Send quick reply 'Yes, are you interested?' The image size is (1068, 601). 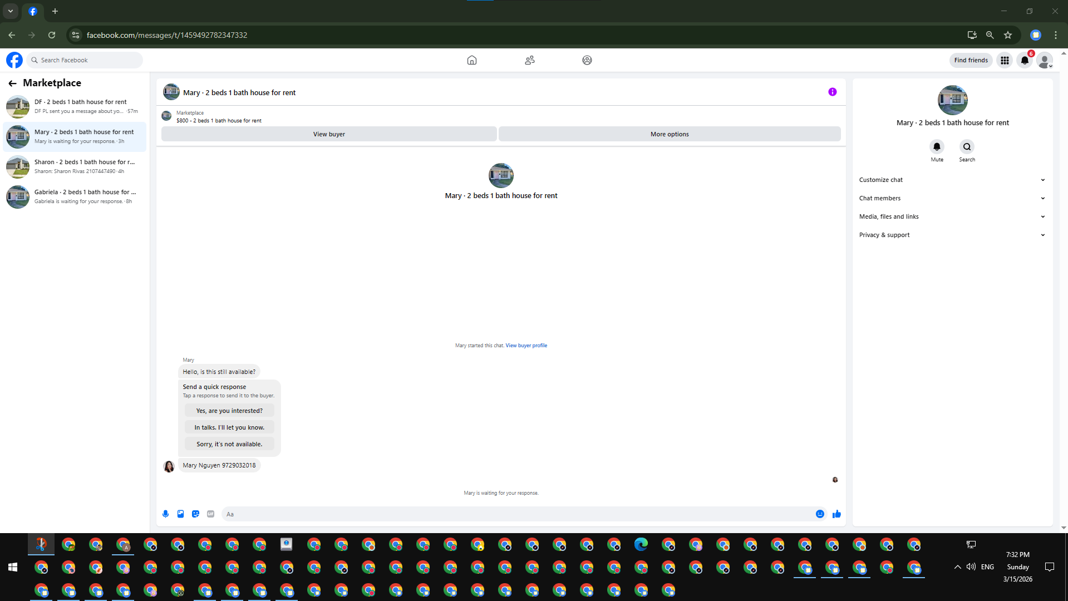click(229, 411)
